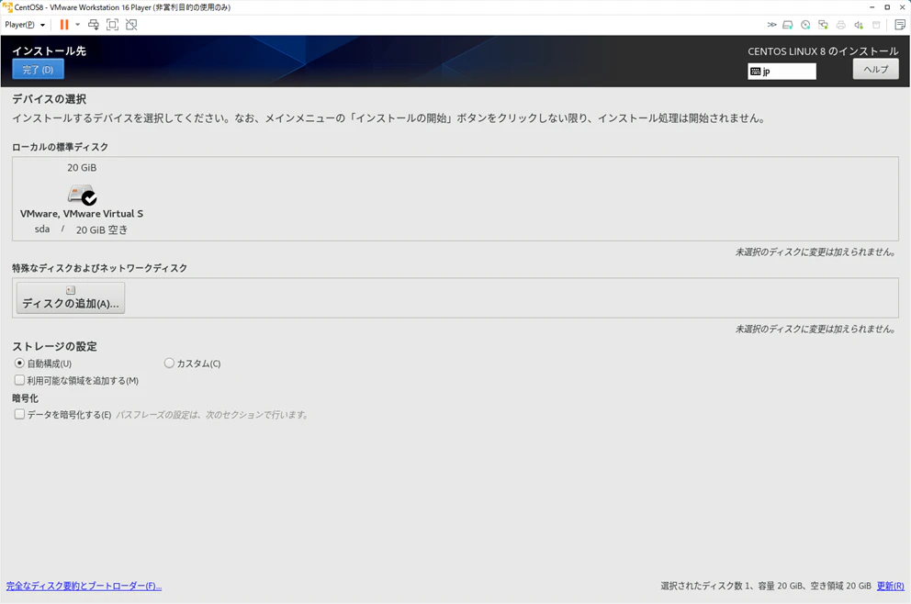The width and height of the screenshot is (911, 604).
Task: Maximize the VMware Player window
Action: [x=887, y=7]
